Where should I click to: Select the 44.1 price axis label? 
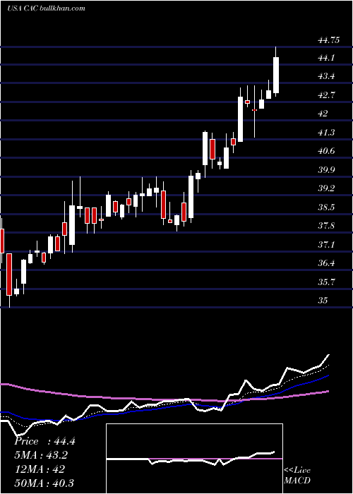(326, 58)
